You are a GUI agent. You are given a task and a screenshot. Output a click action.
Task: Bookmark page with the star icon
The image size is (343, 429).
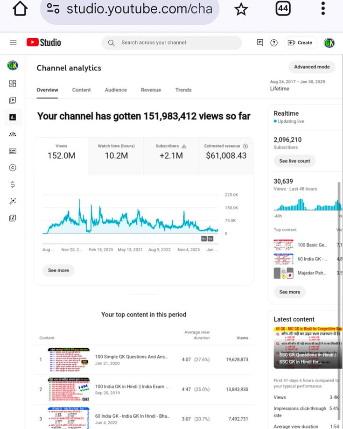pos(241,9)
